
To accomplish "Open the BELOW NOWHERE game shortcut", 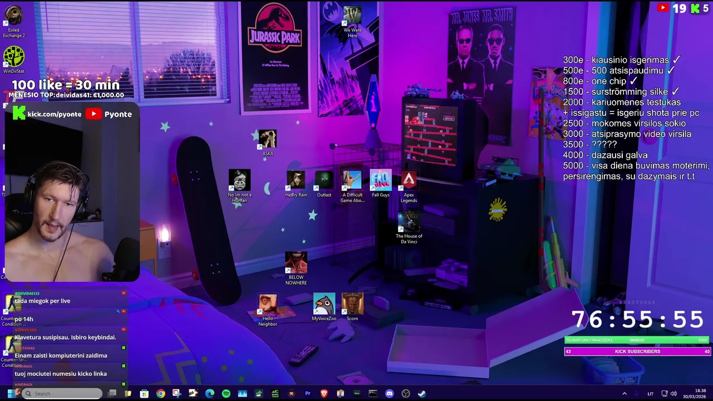I will pyautogui.click(x=296, y=269).
